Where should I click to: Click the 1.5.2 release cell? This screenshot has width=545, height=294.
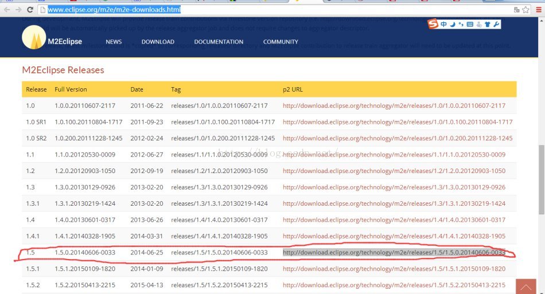[x=33, y=285]
